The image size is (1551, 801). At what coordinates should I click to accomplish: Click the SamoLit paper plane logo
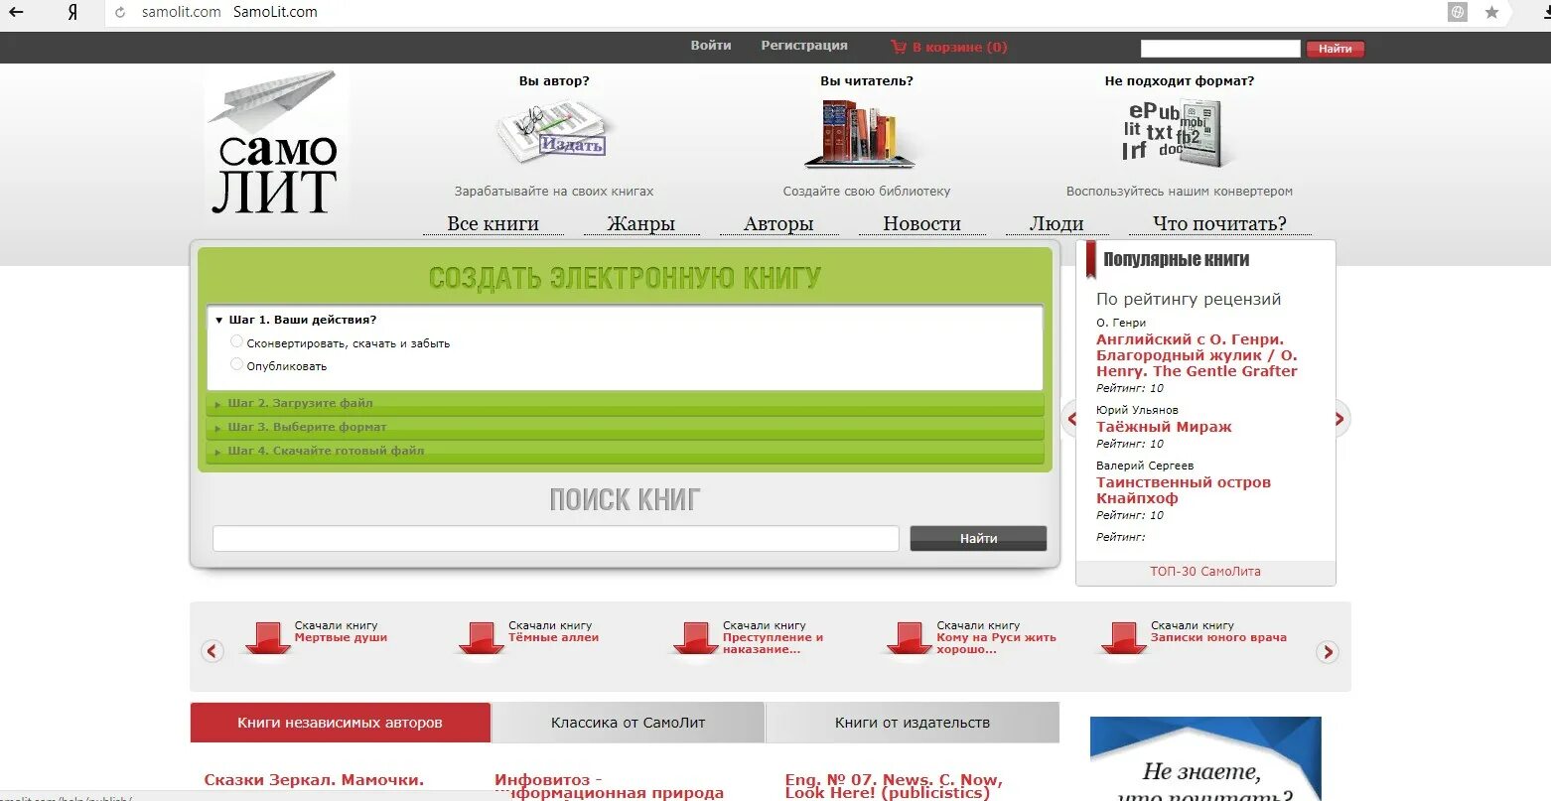275,144
